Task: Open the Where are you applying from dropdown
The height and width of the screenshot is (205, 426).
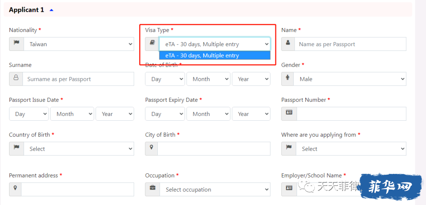Action: (351, 149)
